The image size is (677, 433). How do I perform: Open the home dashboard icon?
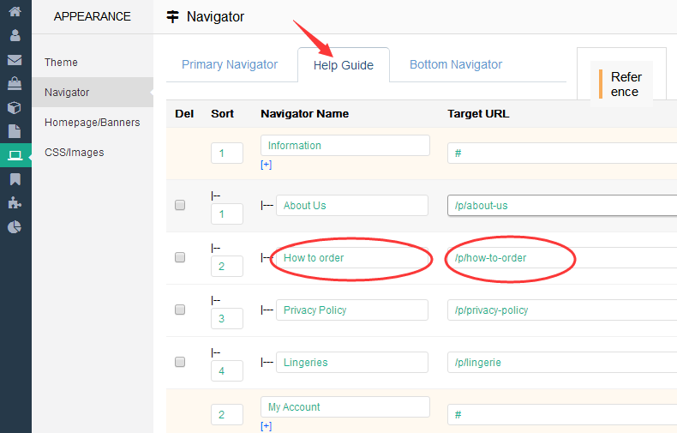point(15,12)
